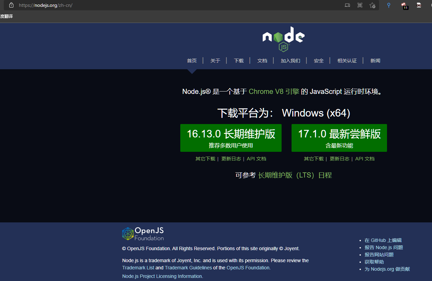Open the Trademark Guidelines link
The width and height of the screenshot is (432, 281).
(188, 268)
